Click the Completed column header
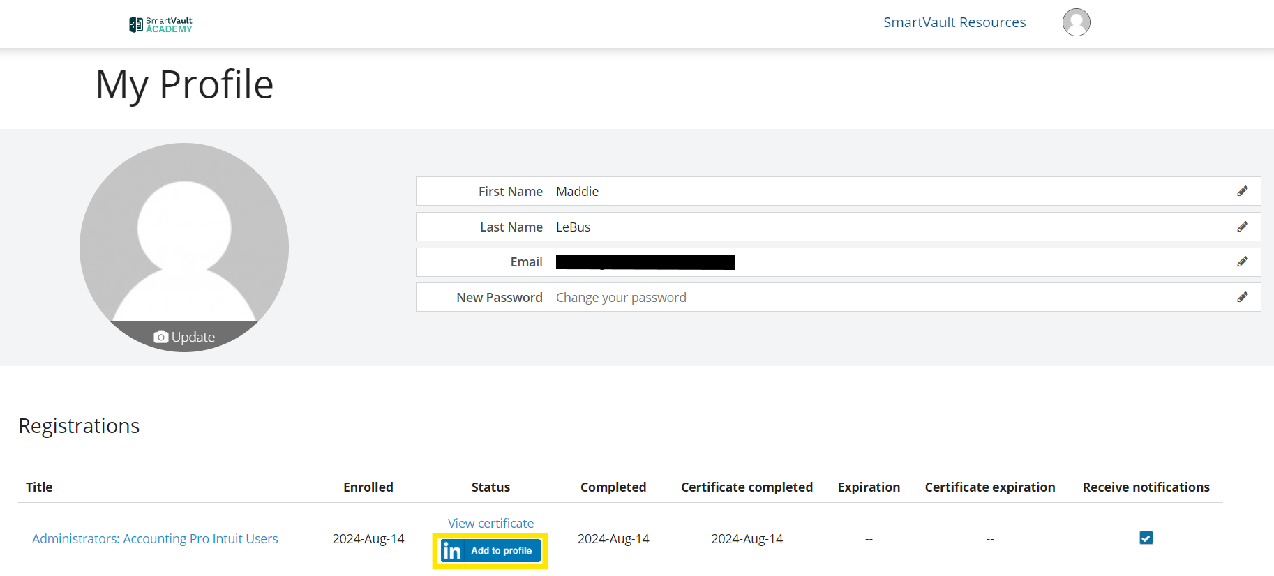The height and width of the screenshot is (576, 1274). (613, 487)
